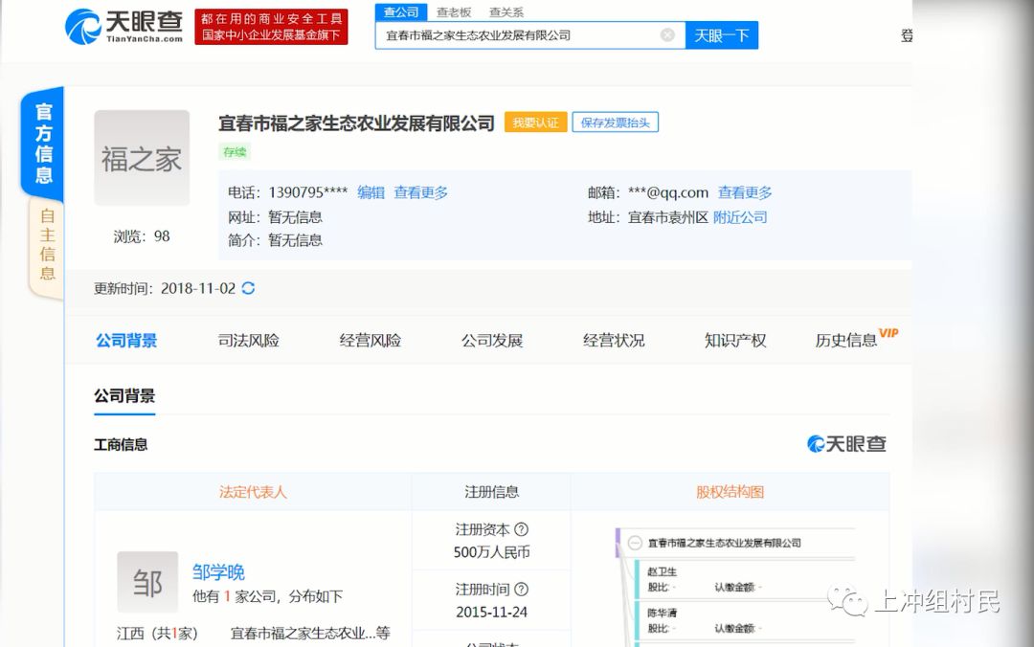Viewport: 1034px width, 647px height.
Task: Open the 经营风险 tab
Action: [370, 341]
